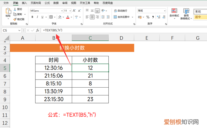This screenshot has width=207, height=128.
Task: Switch to the View (视图) tab
Action: pos(73,3)
